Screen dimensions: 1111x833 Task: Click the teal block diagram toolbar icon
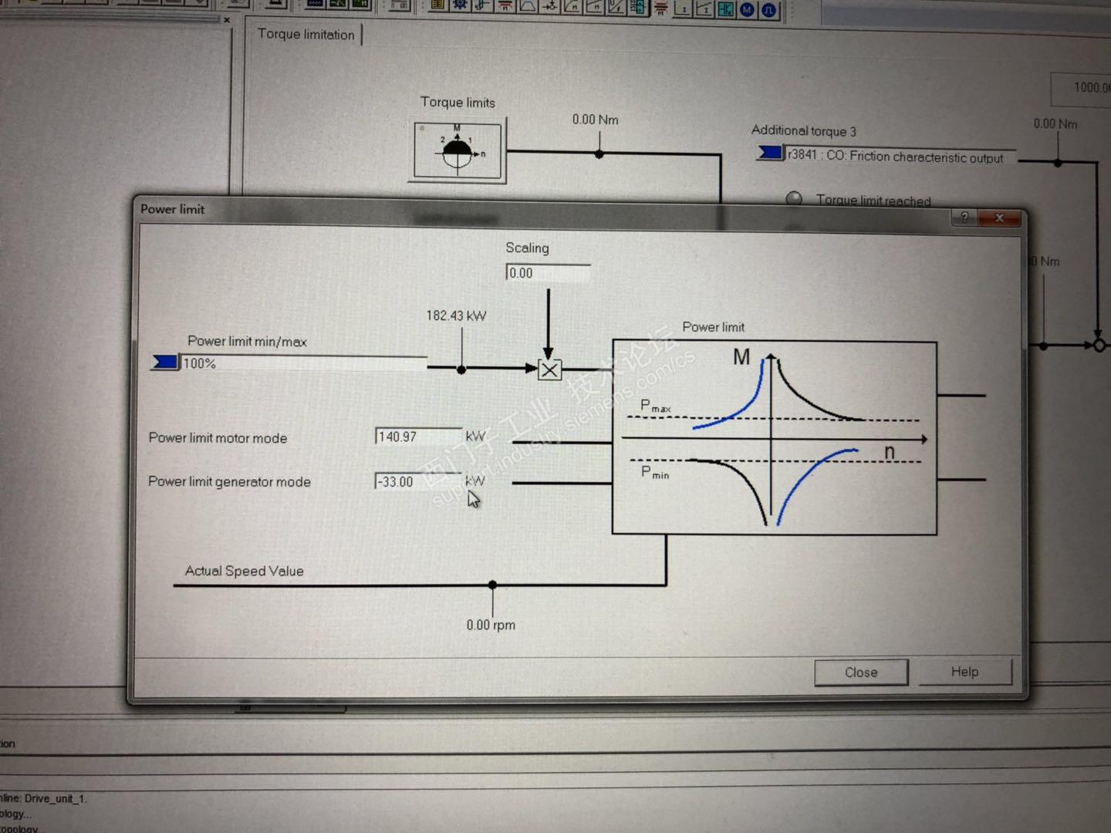click(x=725, y=8)
